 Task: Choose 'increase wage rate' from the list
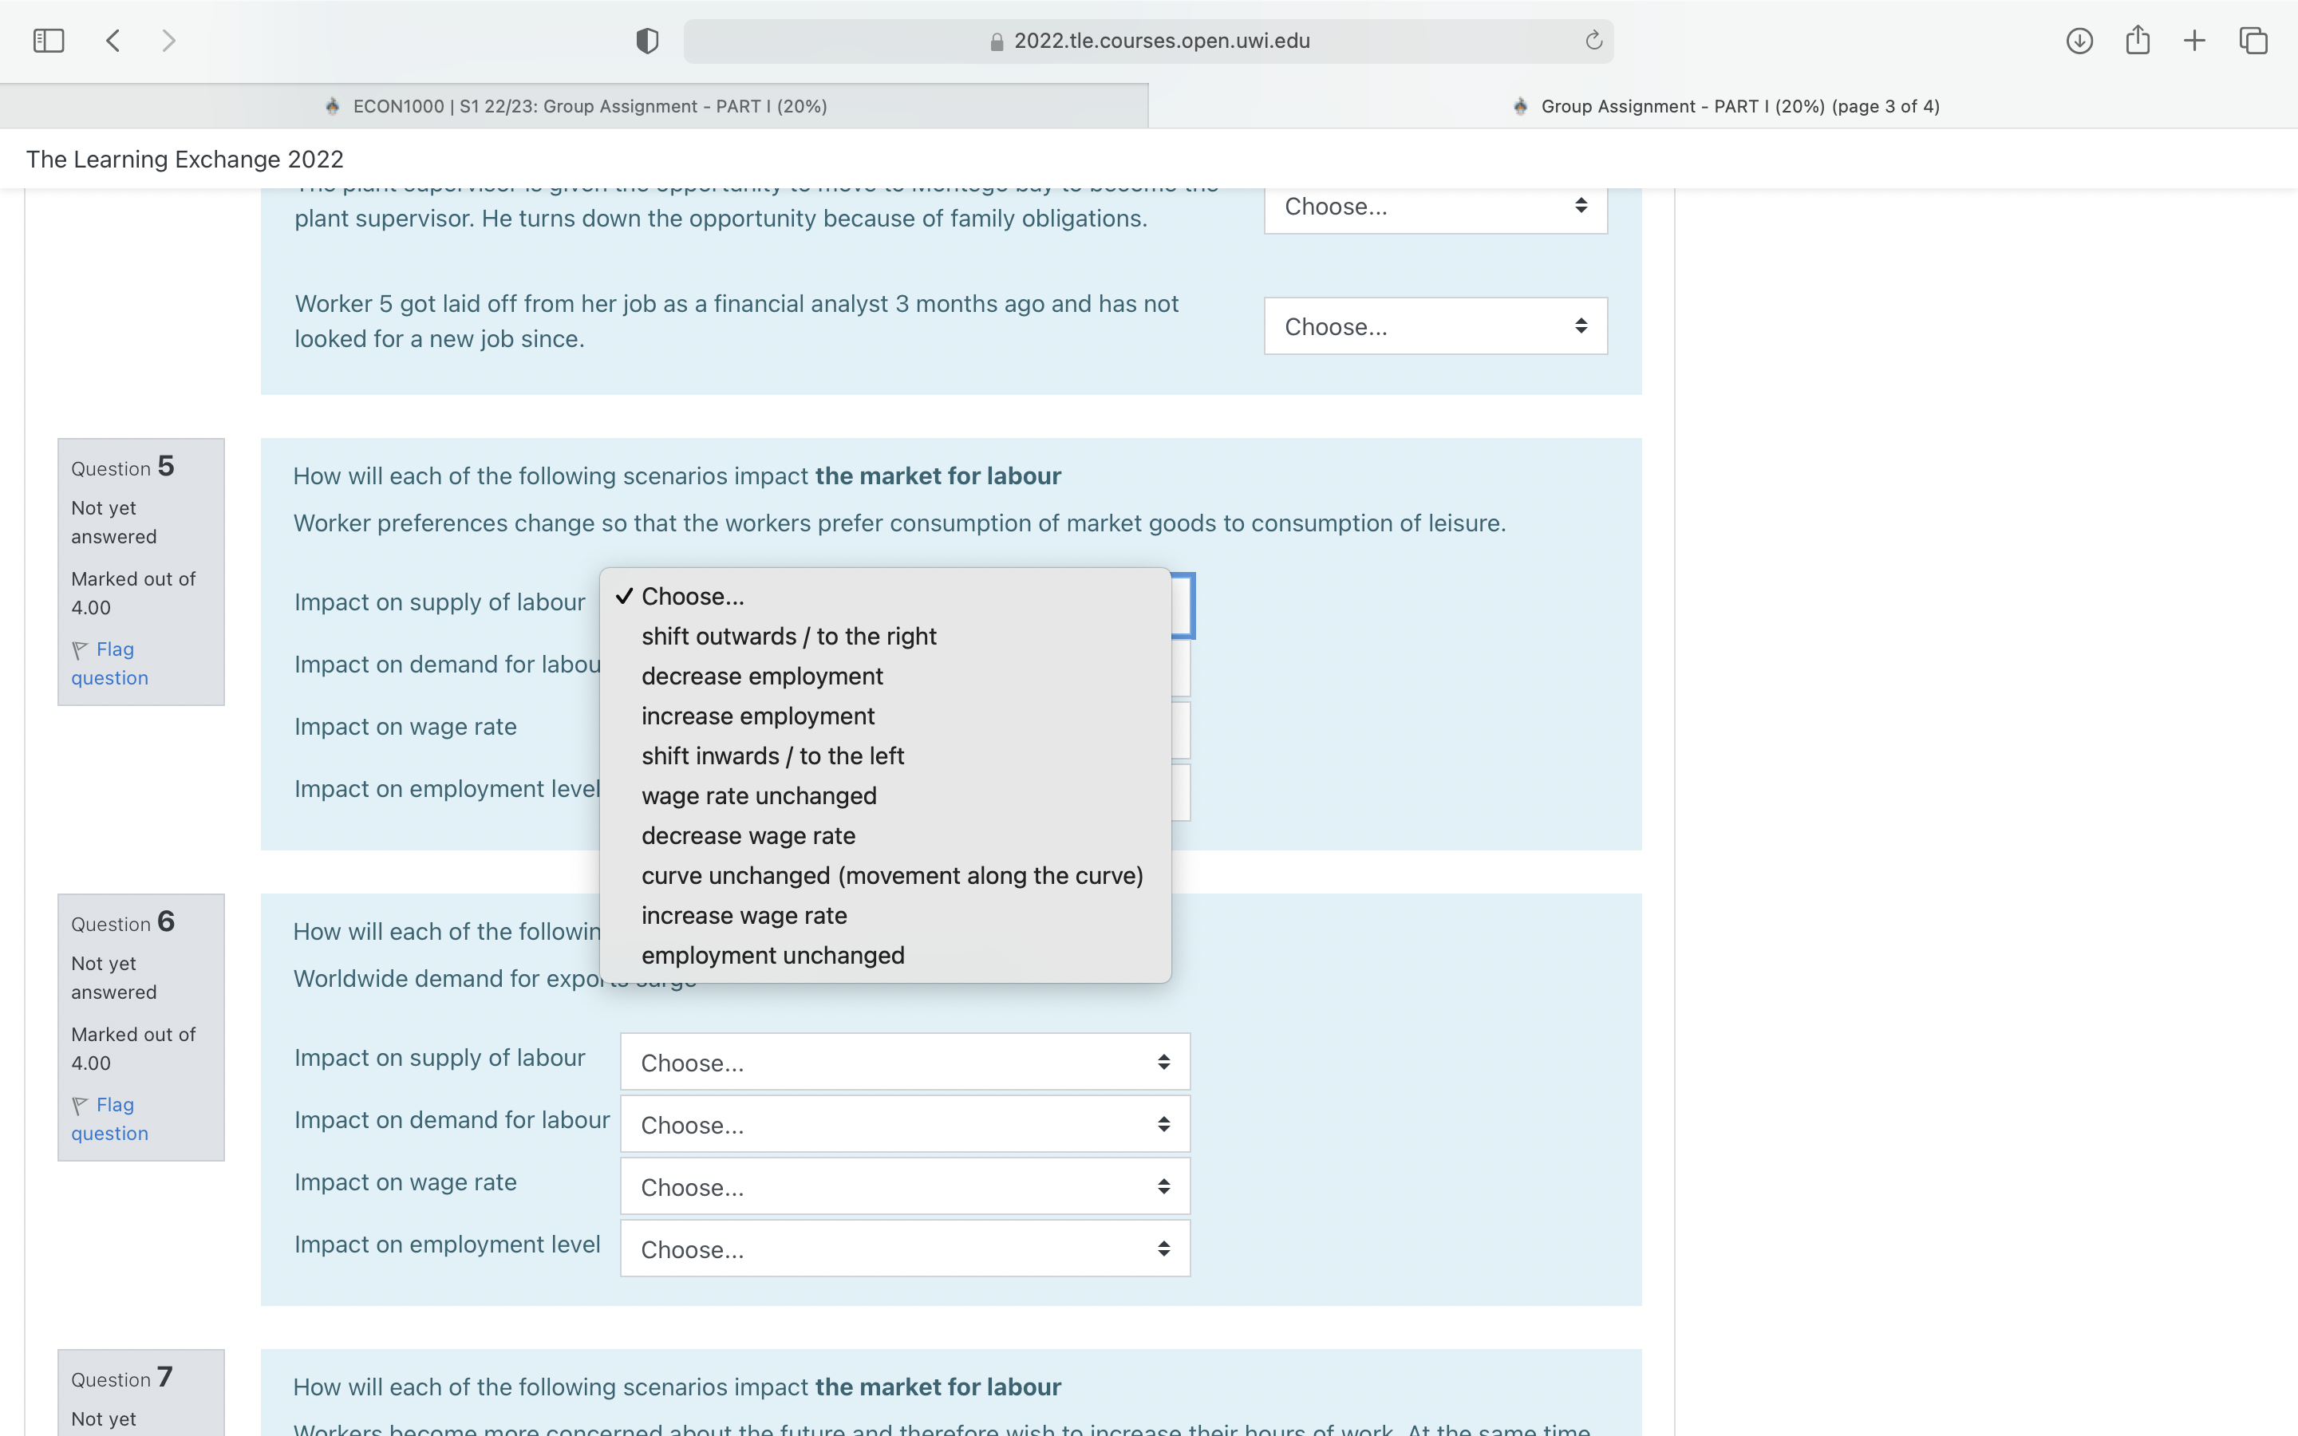[x=744, y=916]
